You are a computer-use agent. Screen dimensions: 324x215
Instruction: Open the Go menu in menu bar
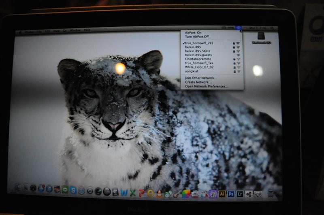[x=65, y=31]
